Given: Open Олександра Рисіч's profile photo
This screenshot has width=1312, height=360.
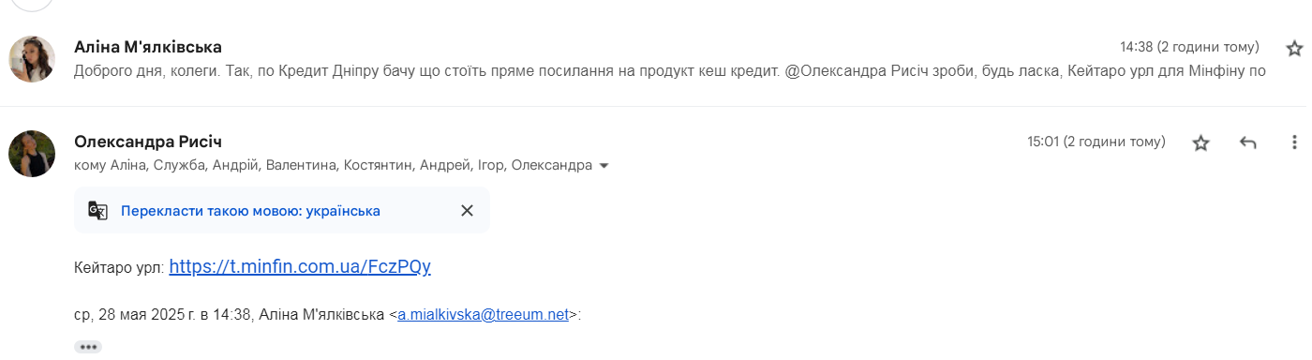Looking at the screenshot, I should click(32, 154).
